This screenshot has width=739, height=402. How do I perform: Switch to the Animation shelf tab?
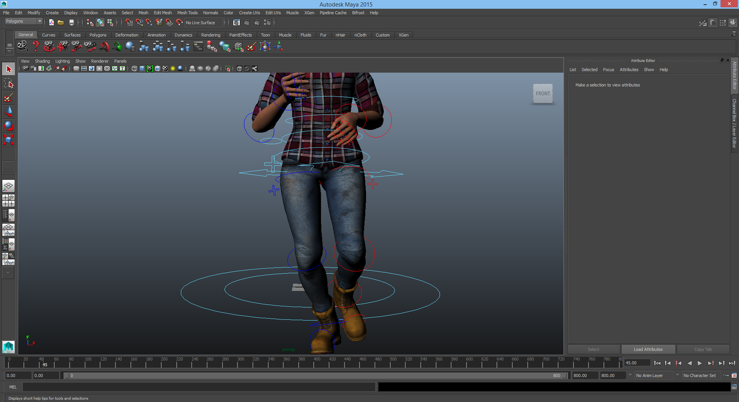click(x=156, y=35)
